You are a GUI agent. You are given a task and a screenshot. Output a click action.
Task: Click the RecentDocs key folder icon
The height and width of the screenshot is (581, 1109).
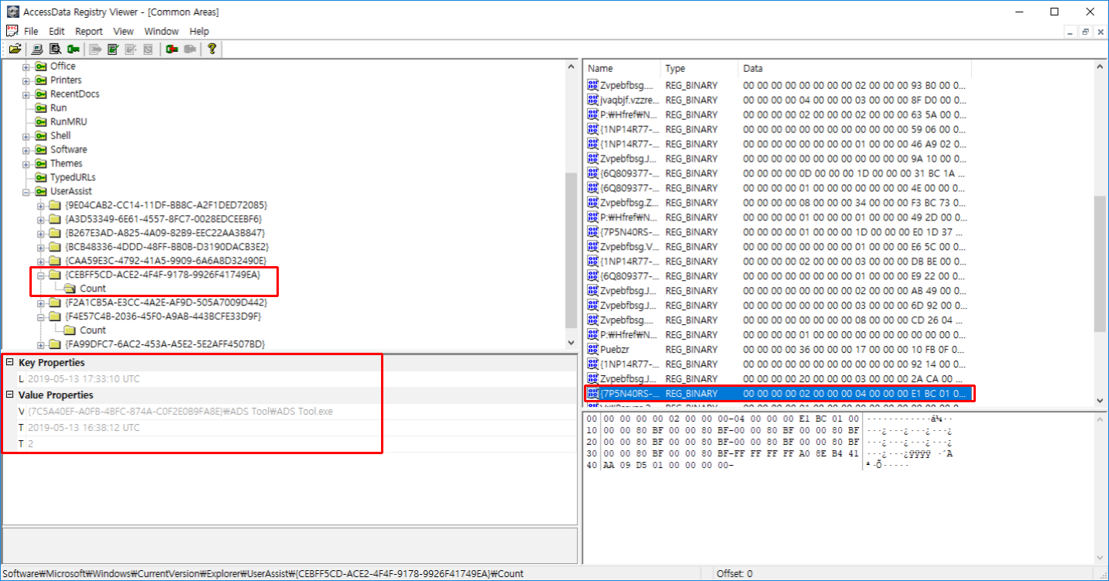pos(41,94)
